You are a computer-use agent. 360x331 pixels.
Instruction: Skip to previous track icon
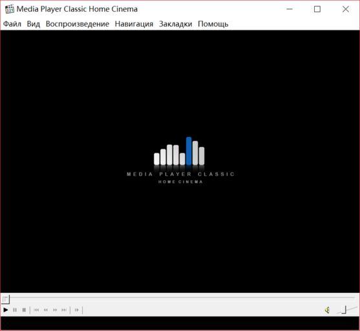[36, 310]
